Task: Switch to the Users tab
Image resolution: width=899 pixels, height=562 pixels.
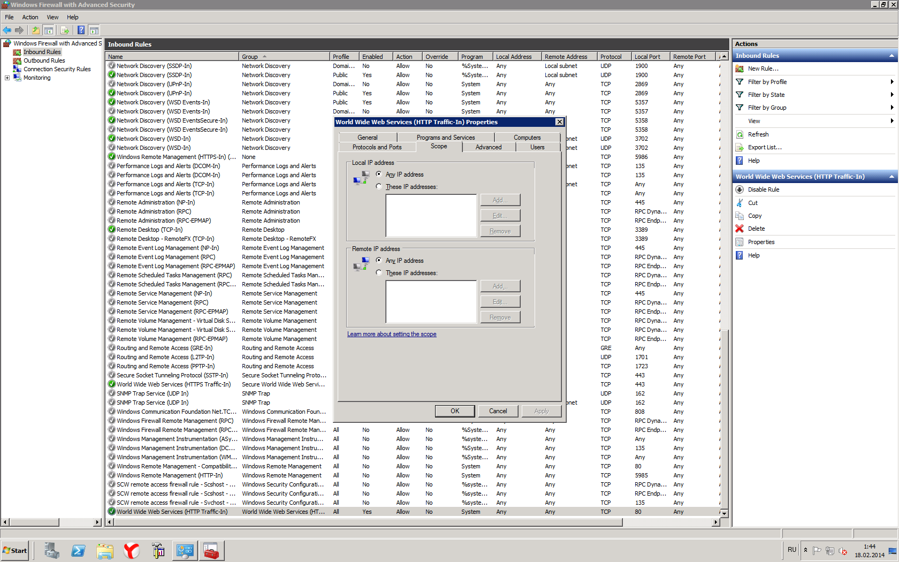Action: pyautogui.click(x=537, y=147)
